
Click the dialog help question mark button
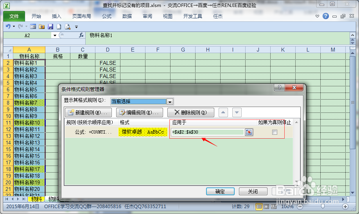280,87
